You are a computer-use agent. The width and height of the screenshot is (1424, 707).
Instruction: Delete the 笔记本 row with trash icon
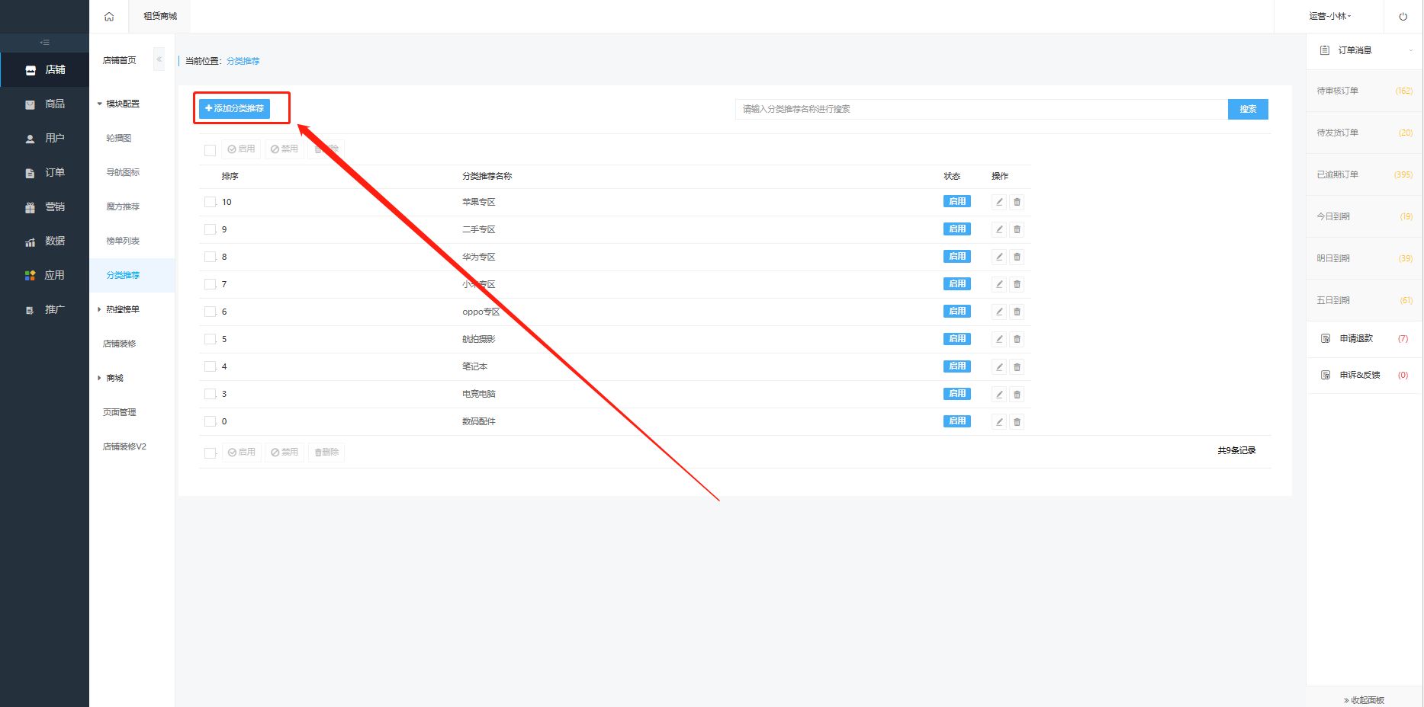point(1017,366)
